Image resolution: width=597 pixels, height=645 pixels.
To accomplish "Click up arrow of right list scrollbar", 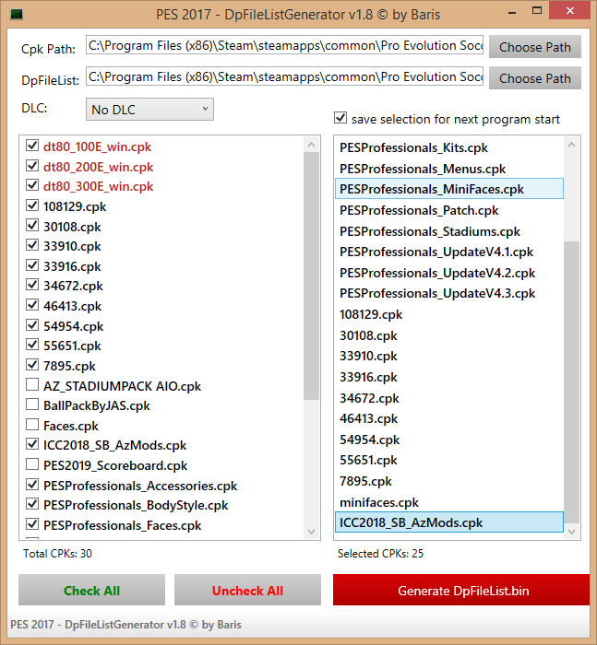I will click(x=571, y=145).
